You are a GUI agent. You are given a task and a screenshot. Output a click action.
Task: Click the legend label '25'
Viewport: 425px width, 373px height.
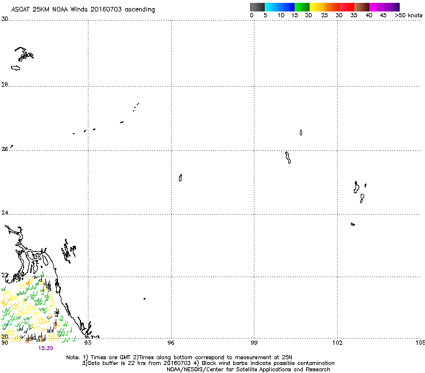point(324,15)
